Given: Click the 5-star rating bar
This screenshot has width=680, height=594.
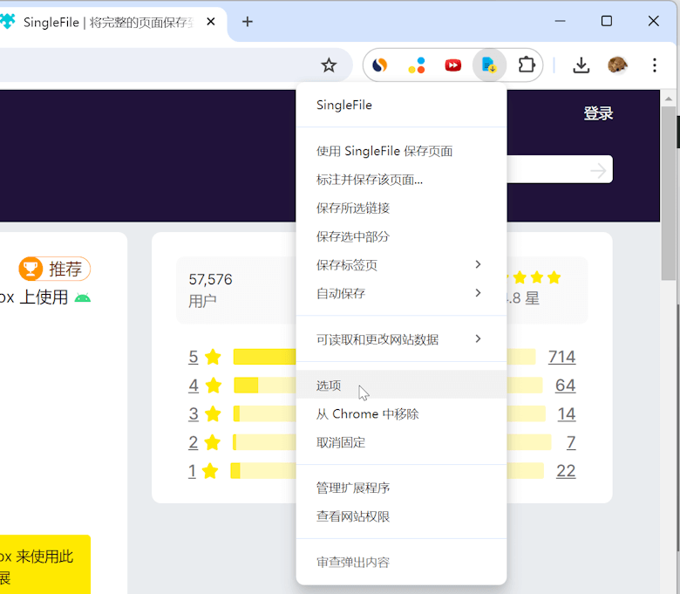Looking at the screenshot, I should (264, 357).
